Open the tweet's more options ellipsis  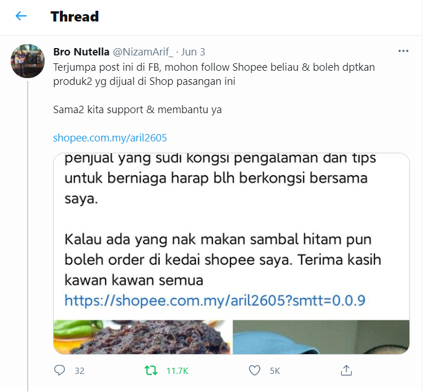pyautogui.click(x=403, y=51)
